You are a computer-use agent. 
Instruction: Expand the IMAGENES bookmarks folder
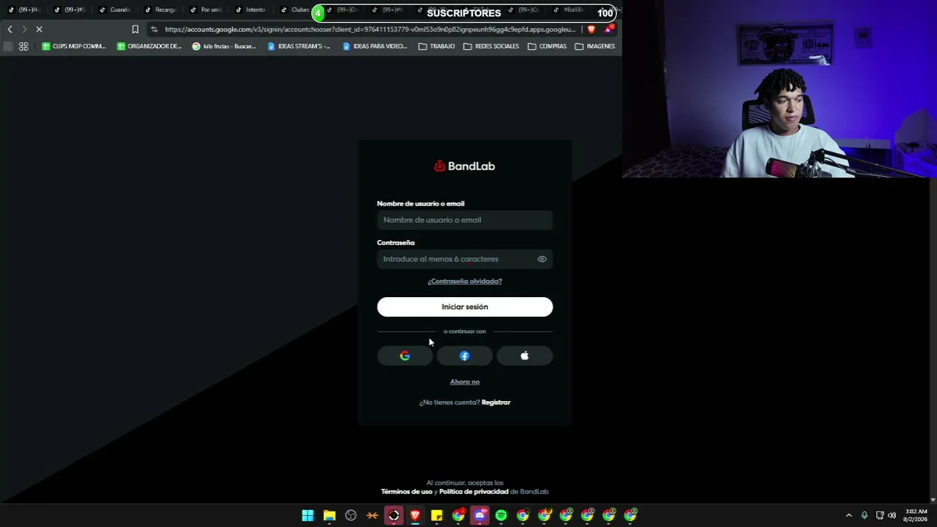click(594, 46)
